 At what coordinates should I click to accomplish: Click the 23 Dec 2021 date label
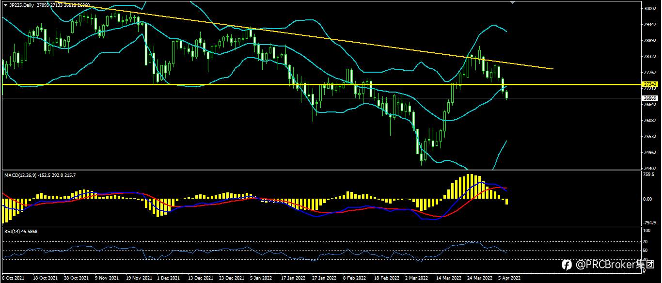coord(232,279)
